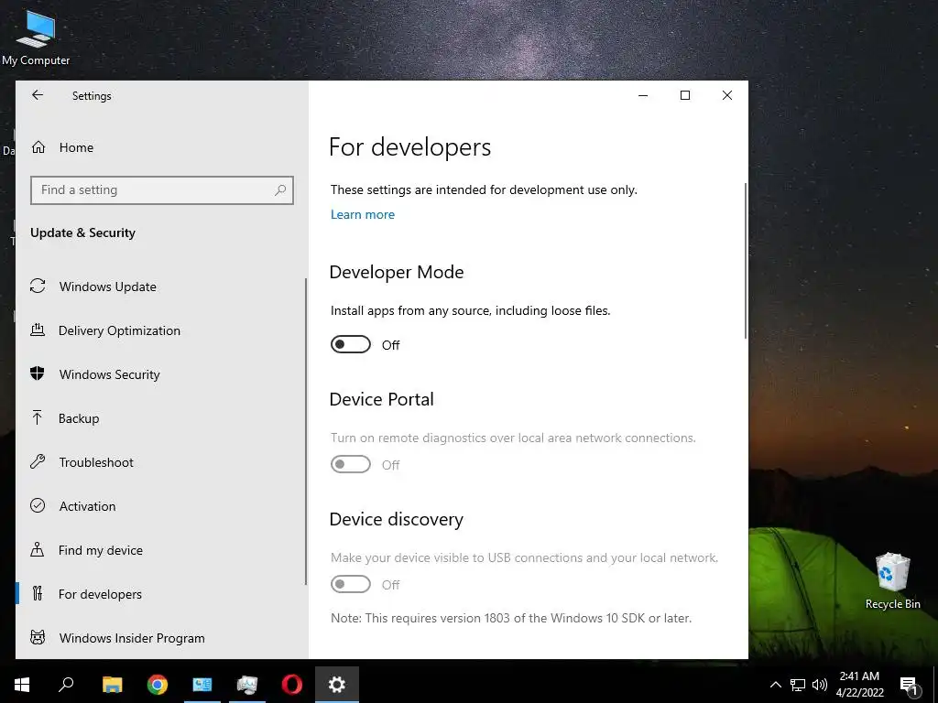Select the Windows Security shield icon
Image resolution: width=938 pixels, height=703 pixels.
(x=37, y=373)
